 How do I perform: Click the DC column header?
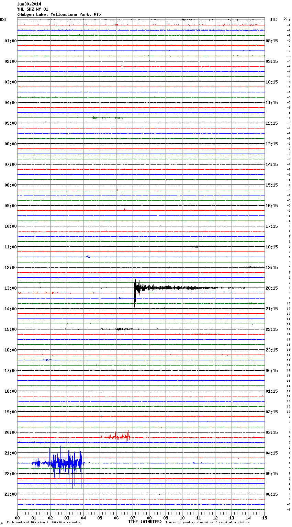click(x=285, y=19)
